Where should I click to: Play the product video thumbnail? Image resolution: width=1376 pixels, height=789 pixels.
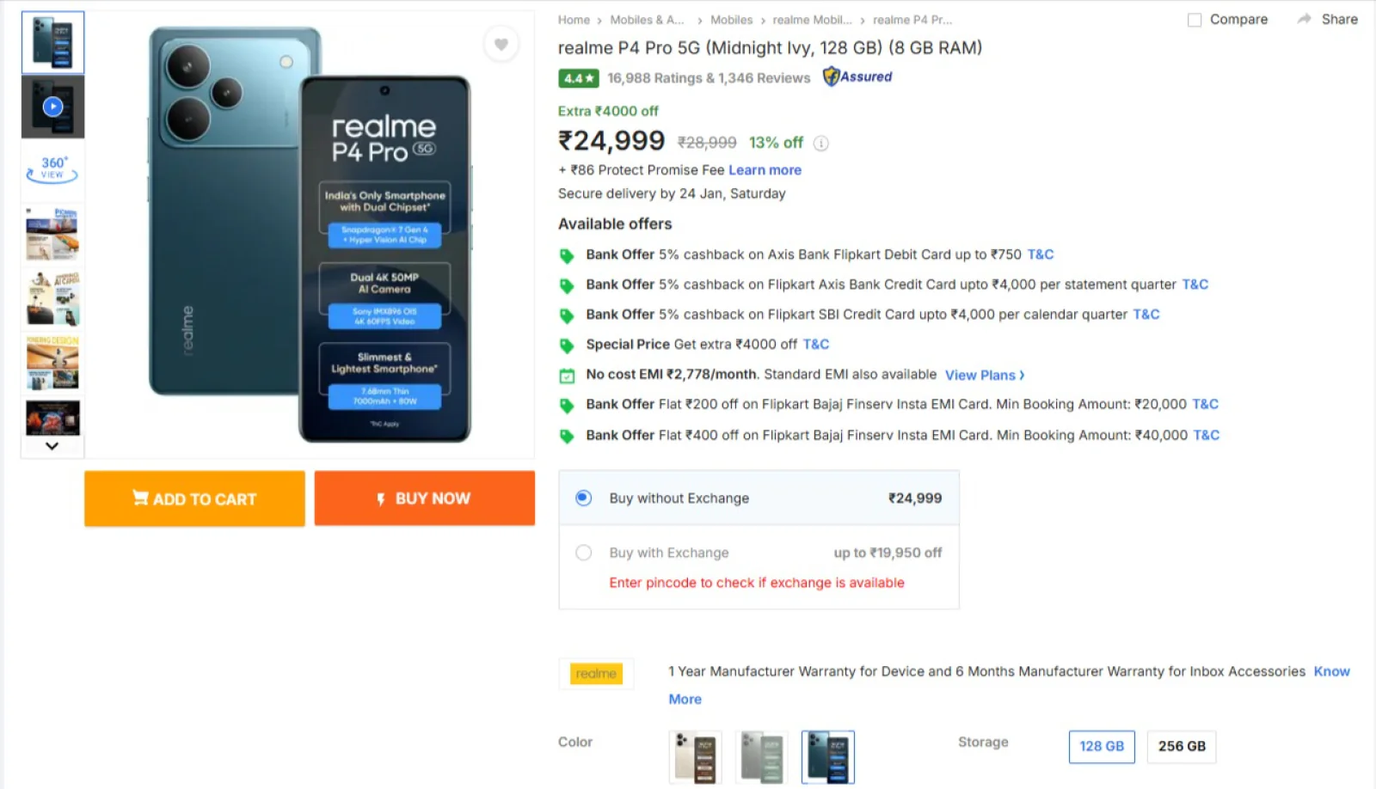[x=52, y=106]
